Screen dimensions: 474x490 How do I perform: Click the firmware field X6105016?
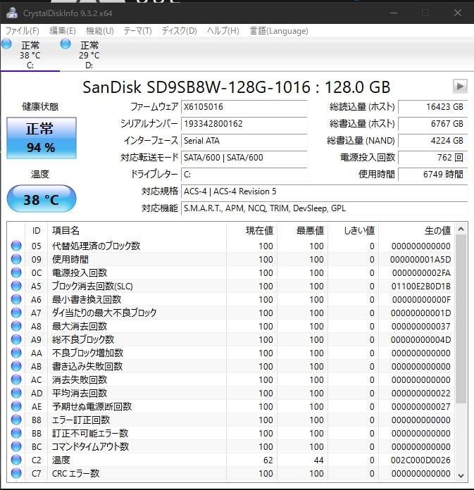[244, 107]
